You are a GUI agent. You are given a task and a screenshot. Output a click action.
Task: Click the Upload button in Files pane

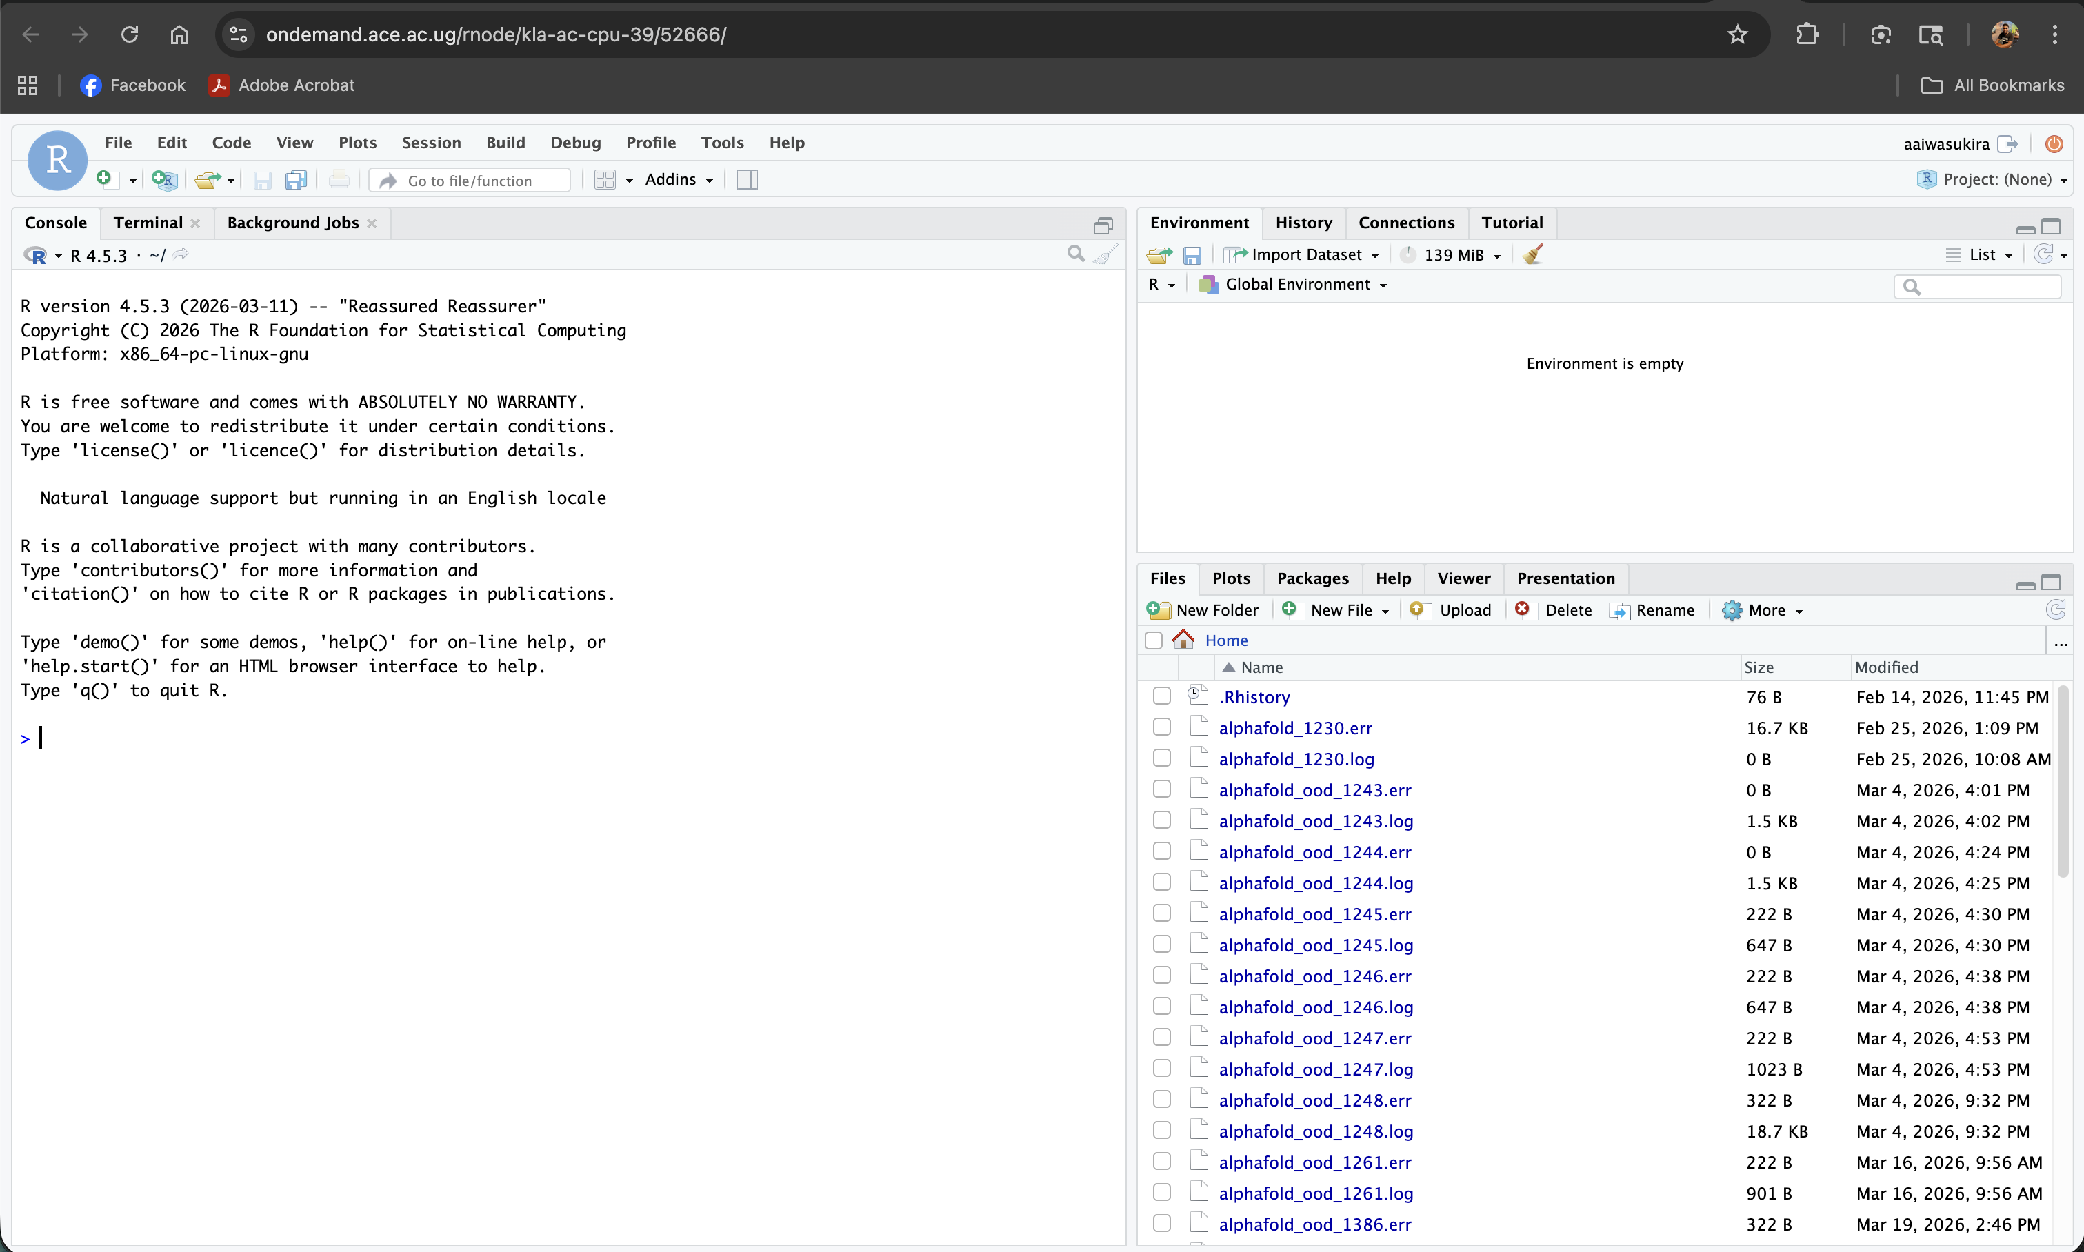[1451, 609]
